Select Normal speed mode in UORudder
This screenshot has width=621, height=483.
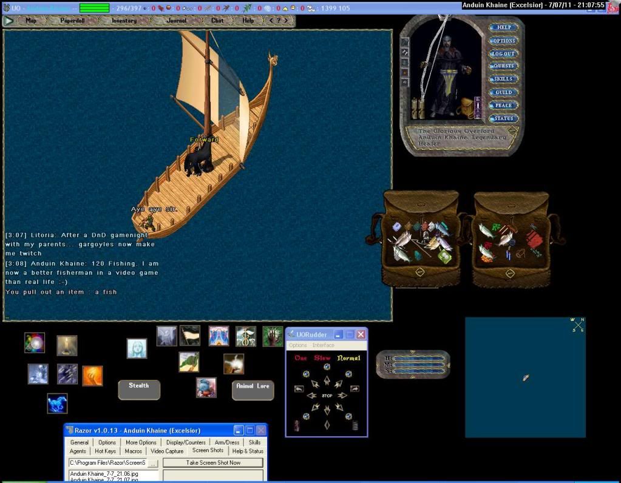pos(349,358)
